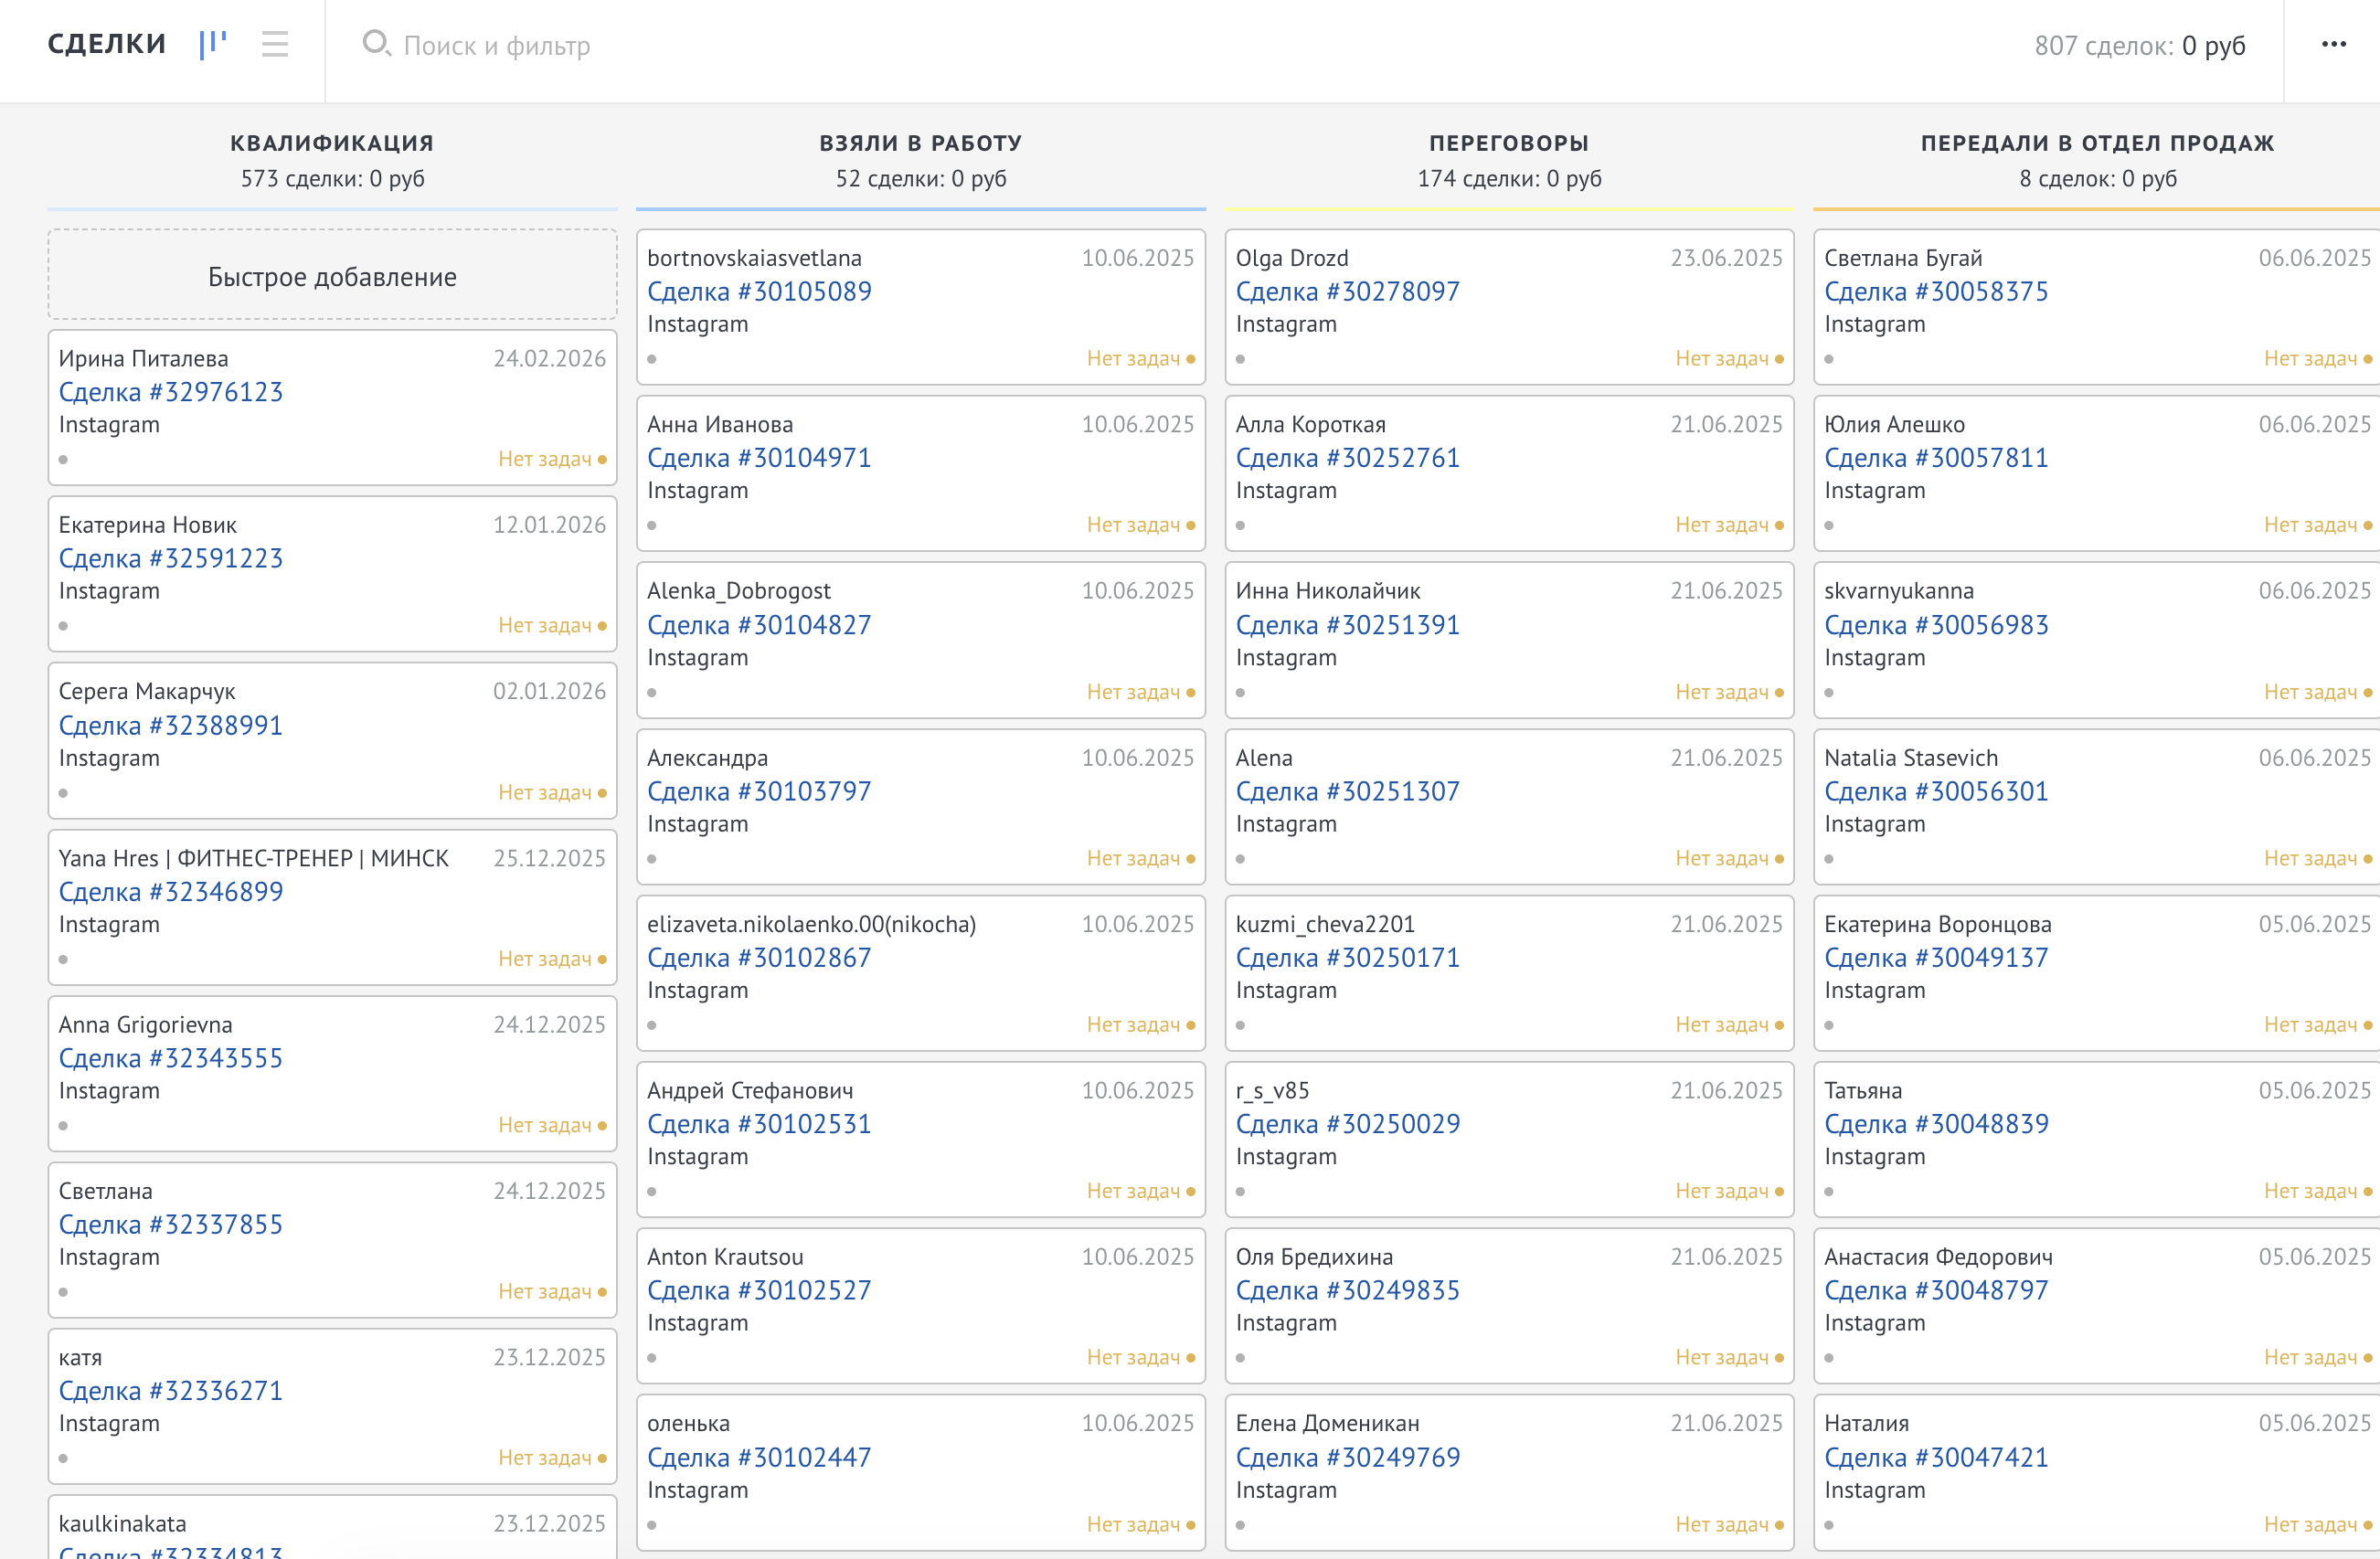Open deal Сделка #30102447
The height and width of the screenshot is (1559, 2380).
[x=759, y=1457]
